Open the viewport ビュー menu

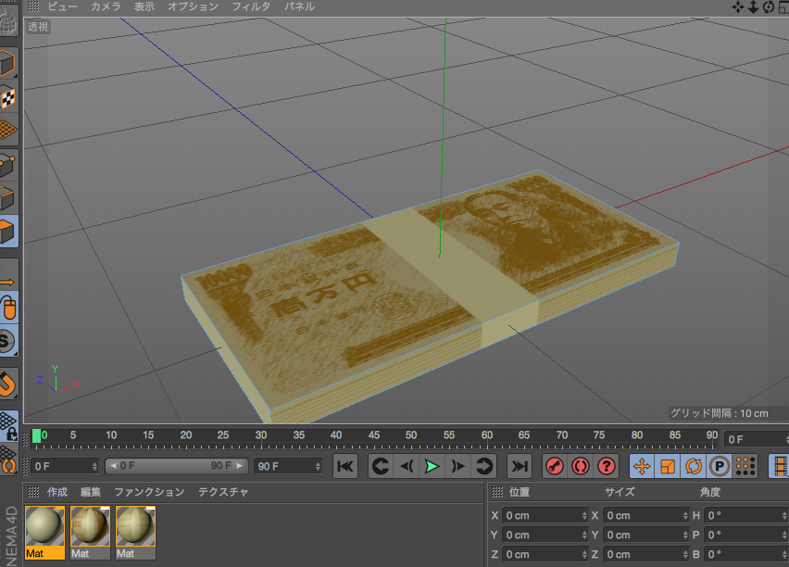(62, 6)
